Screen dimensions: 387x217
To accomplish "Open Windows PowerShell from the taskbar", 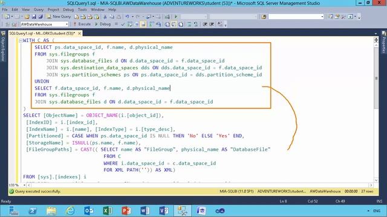I will [33, 211].
